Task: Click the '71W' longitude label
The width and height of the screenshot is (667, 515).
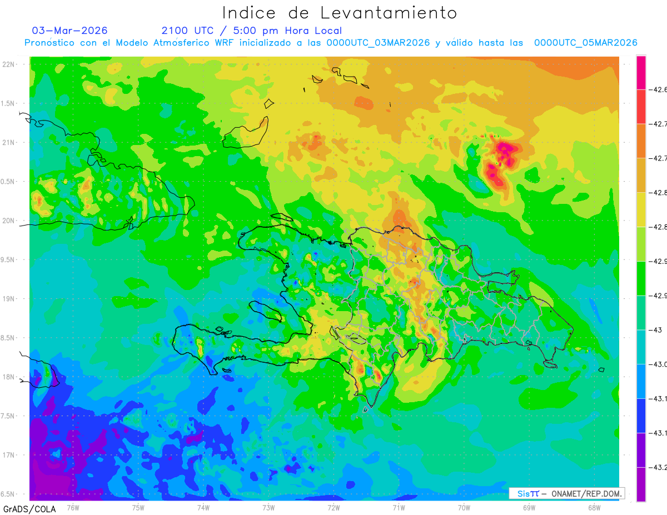Action: [x=399, y=507]
